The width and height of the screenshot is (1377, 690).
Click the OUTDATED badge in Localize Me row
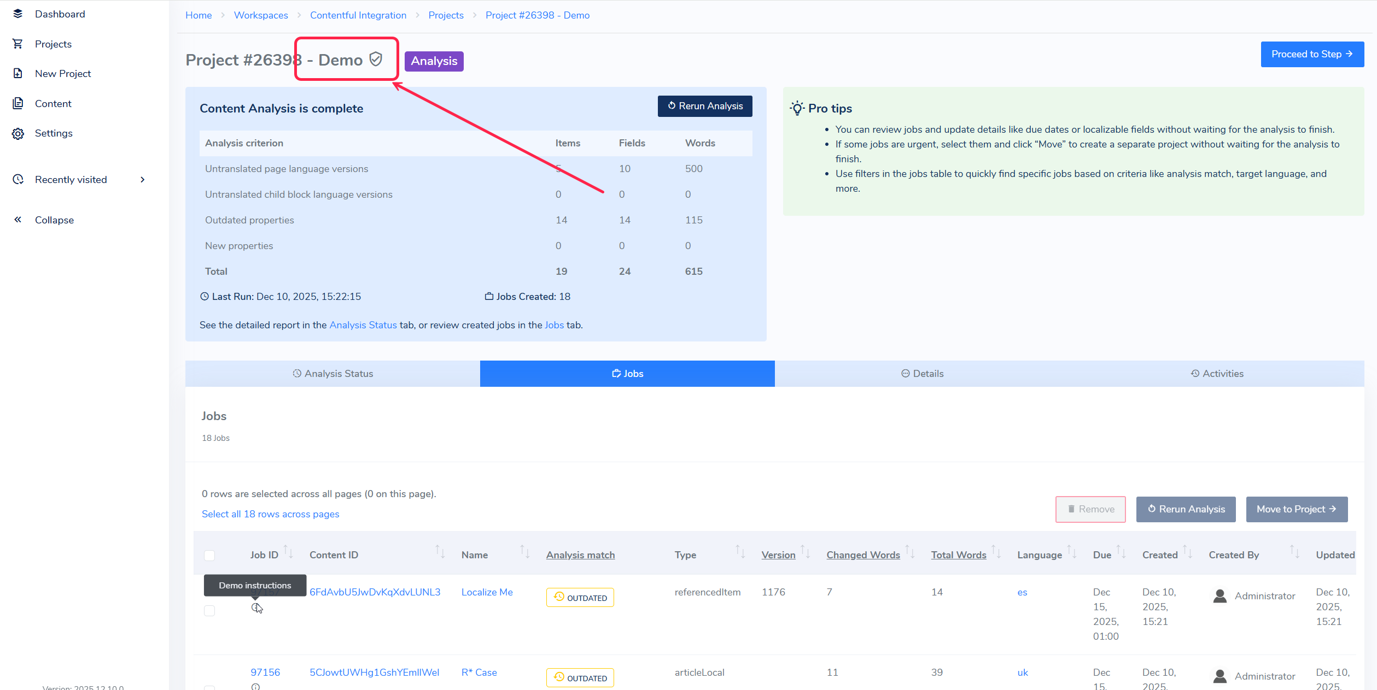click(x=580, y=598)
